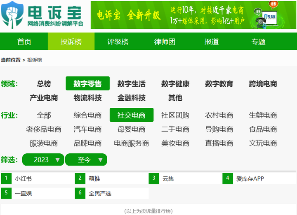Viewport: 297px width, 215px height.
Task: Click the rank 6 green number badge
Action: [80, 193]
